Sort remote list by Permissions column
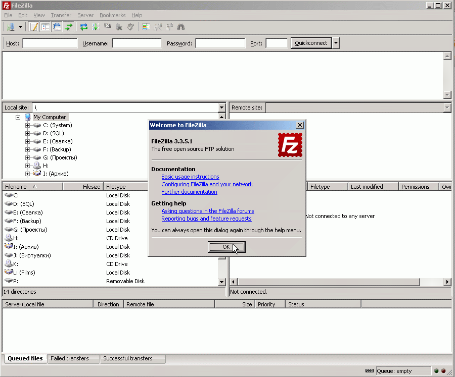455x377 pixels. pyautogui.click(x=419, y=187)
